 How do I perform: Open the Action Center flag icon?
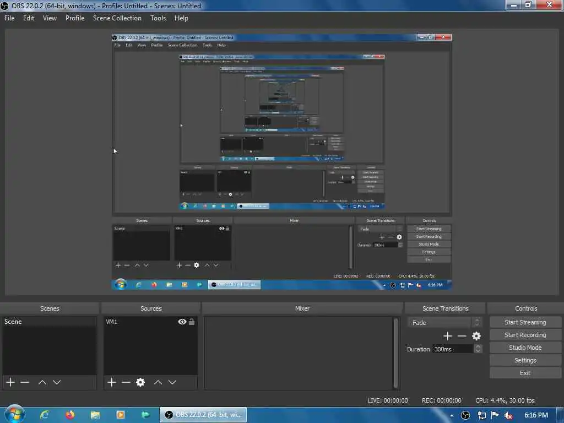(495, 415)
